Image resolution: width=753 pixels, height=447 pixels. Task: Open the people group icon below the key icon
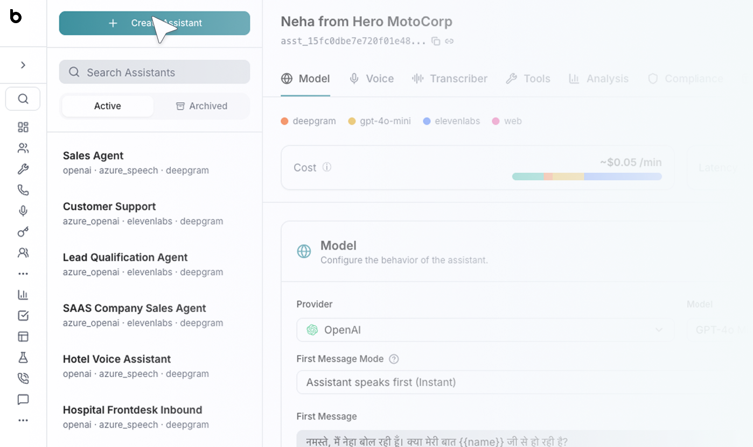[x=23, y=253]
